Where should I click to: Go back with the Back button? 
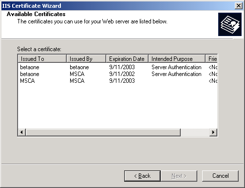[142, 176]
